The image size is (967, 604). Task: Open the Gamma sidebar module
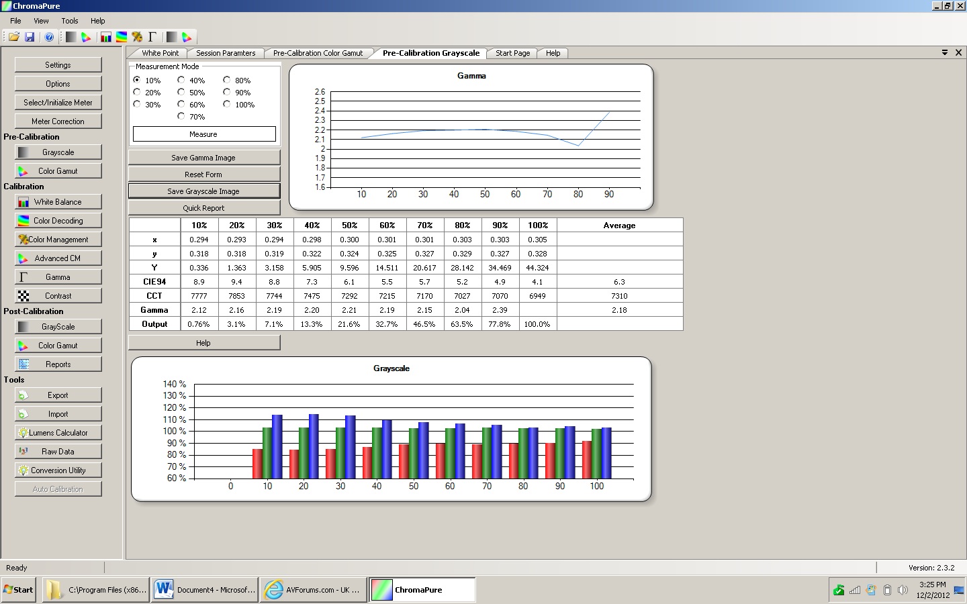(x=58, y=277)
